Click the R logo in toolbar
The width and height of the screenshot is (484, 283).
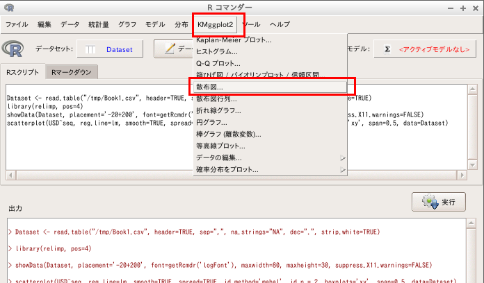(x=13, y=49)
